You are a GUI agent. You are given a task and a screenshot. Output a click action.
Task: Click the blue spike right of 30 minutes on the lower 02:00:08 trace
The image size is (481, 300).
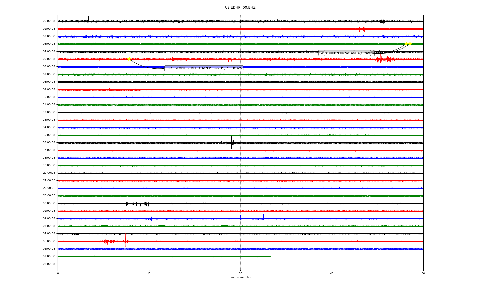pos(263,217)
